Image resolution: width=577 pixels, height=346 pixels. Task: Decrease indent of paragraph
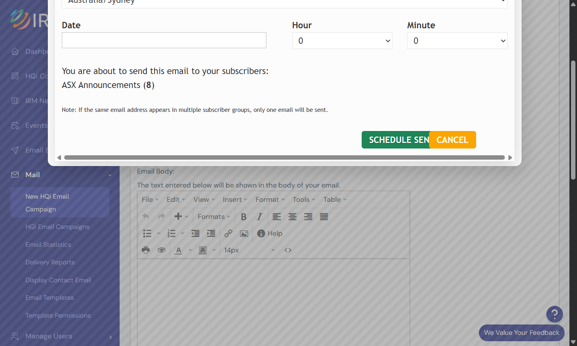tap(195, 233)
